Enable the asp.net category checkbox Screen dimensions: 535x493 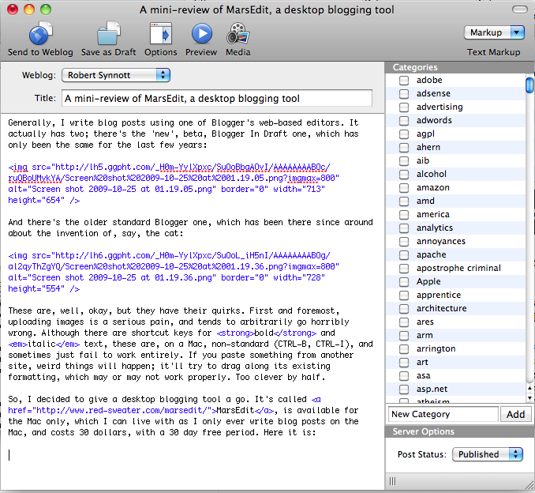pos(404,390)
